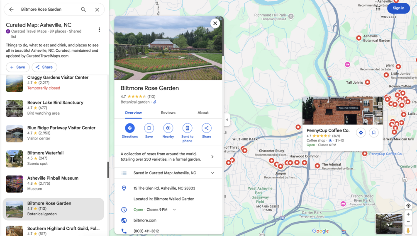Expand opening hours dropdown arrow
This screenshot has width=417, height=236.
click(x=174, y=210)
